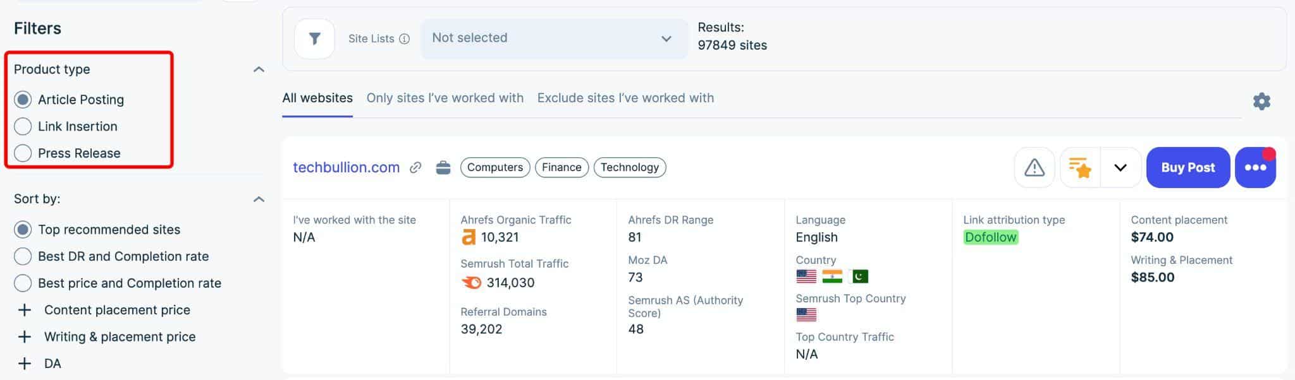Click the Filters panel heading

[37, 28]
